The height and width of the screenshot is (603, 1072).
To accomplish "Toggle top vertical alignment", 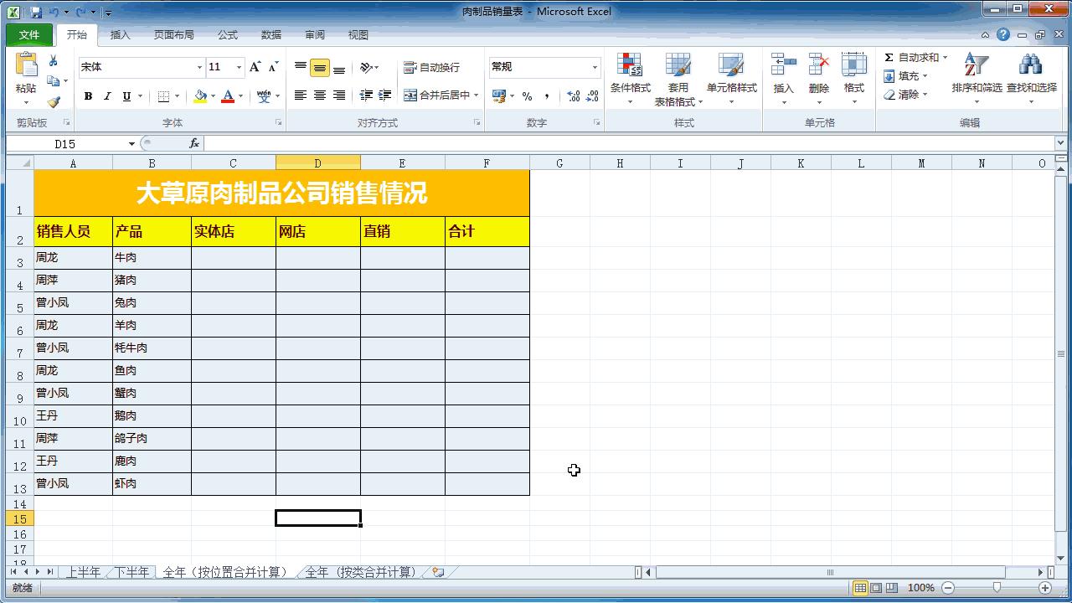I will [x=301, y=67].
